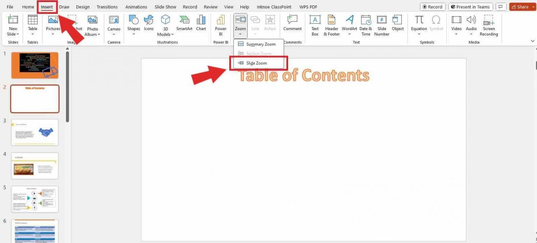Collapse the ribbon with the chevron
The height and width of the screenshot is (243, 537).
click(533, 41)
